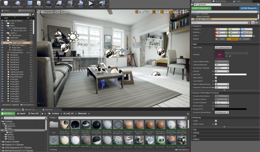This screenshot has height=152, width=260.
Task: Toggle world/local coordinate system icon
Action: [x=147, y=12]
